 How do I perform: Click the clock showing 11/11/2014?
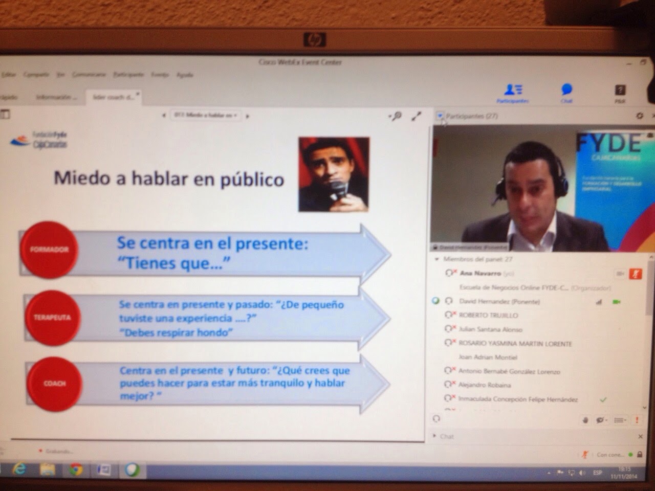(x=624, y=473)
